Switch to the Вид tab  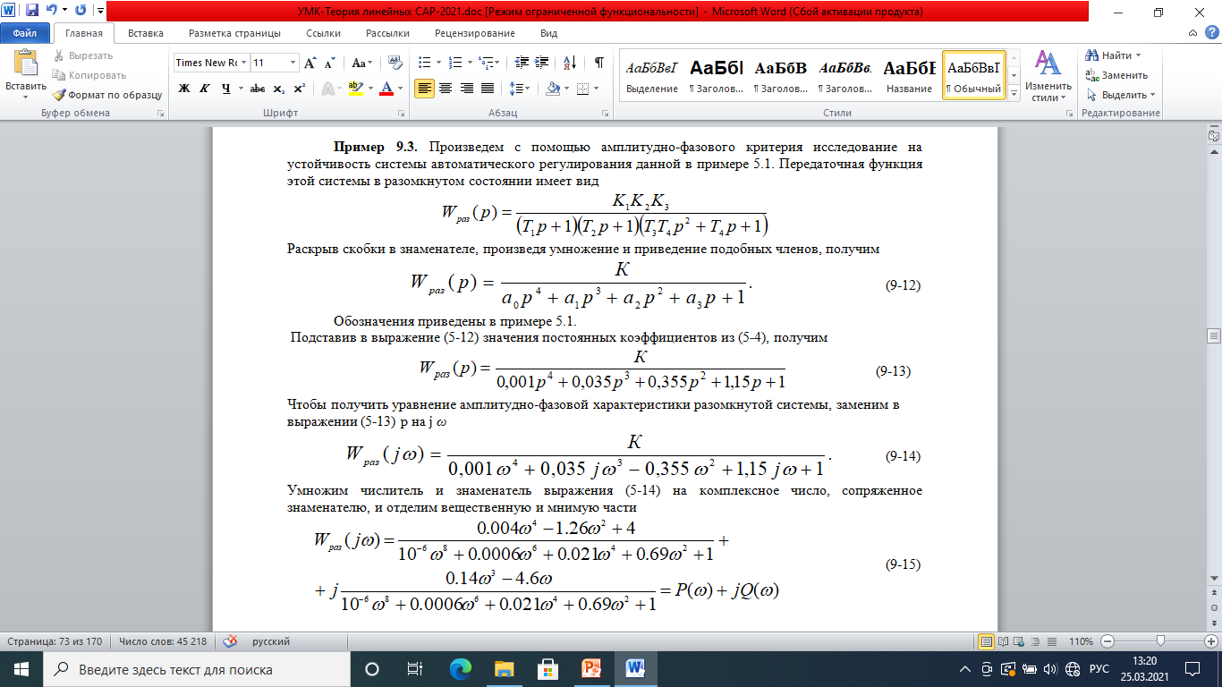point(549,33)
